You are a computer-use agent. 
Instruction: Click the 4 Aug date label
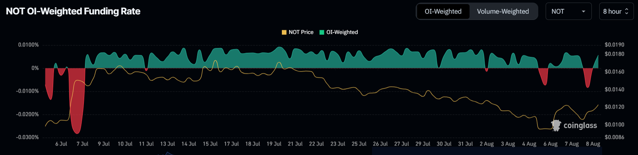(529, 144)
